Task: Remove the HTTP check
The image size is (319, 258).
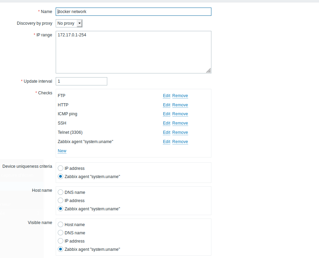Action: [x=180, y=105]
